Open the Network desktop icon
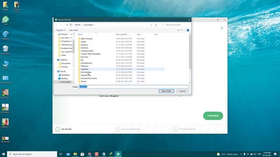This screenshot has height=157, width=280. click(5, 35)
